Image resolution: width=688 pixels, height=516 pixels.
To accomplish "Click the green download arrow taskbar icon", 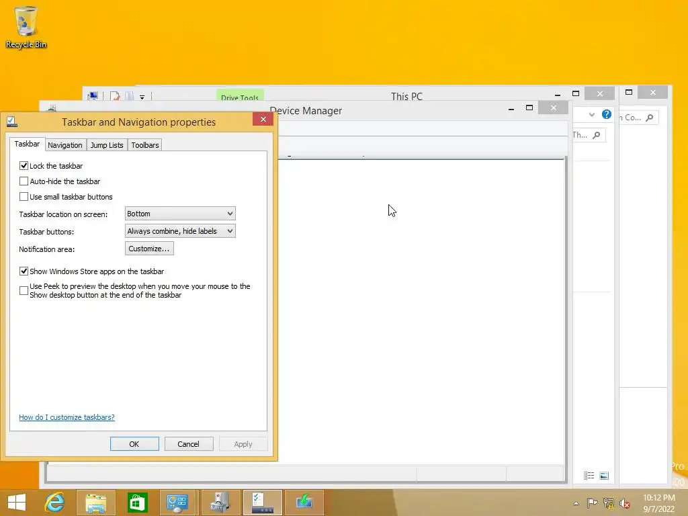I will pos(304,503).
